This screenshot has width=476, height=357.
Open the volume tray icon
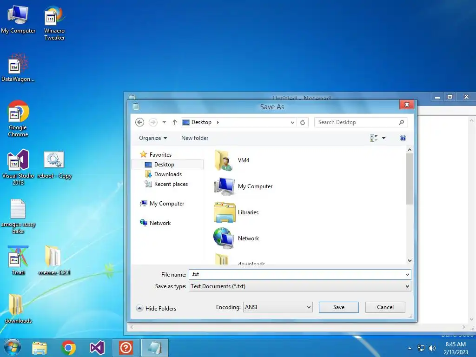tap(432, 348)
